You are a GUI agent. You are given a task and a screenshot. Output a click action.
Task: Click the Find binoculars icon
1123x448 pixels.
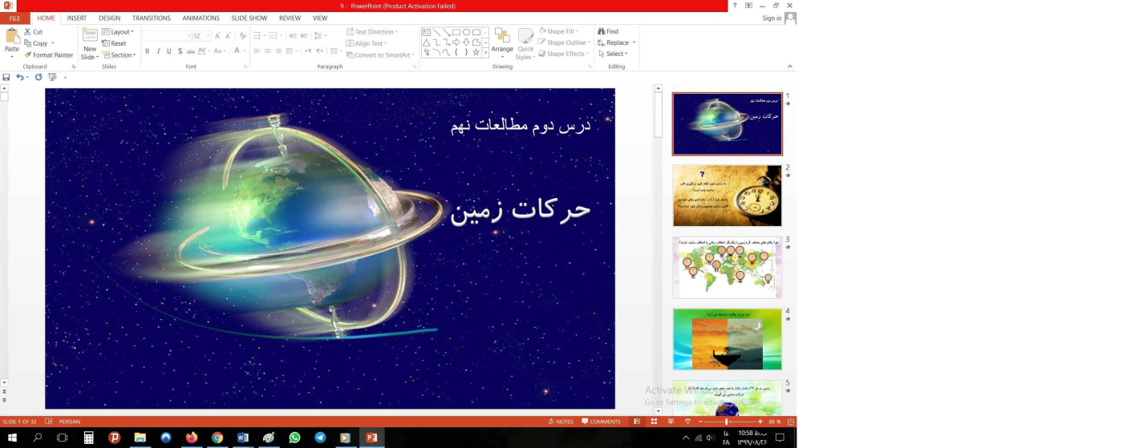(602, 32)
